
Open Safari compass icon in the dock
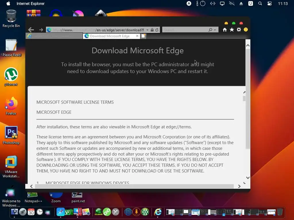tap(61, 212)
